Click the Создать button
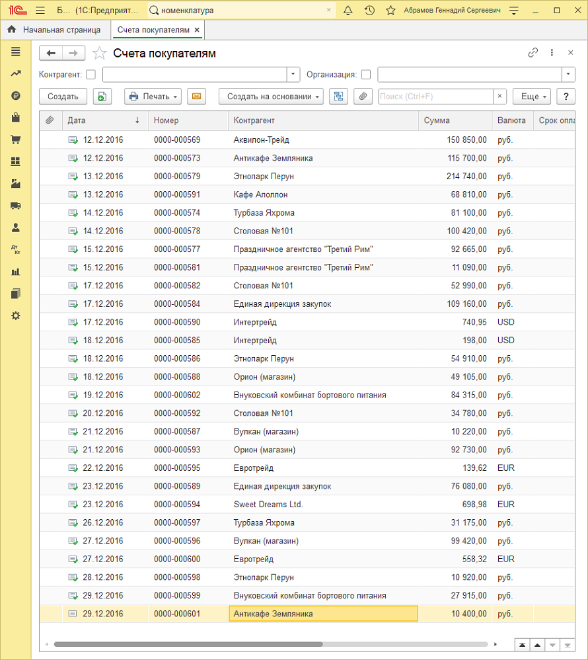 [x=63, y=97]
